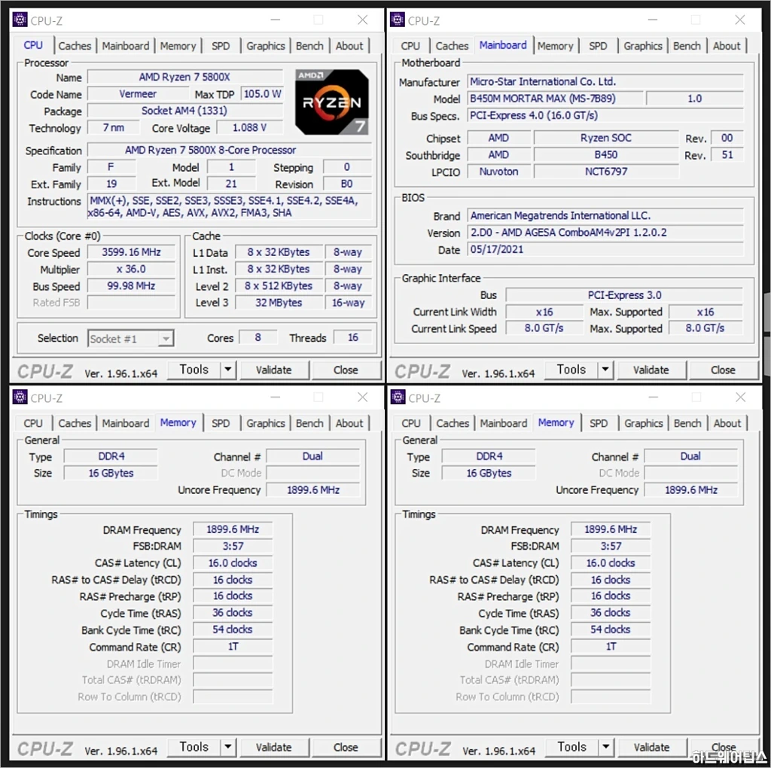Click Tools button in CPU window
Viewport: 771px width, 768px height.
[x=194, y=369]
